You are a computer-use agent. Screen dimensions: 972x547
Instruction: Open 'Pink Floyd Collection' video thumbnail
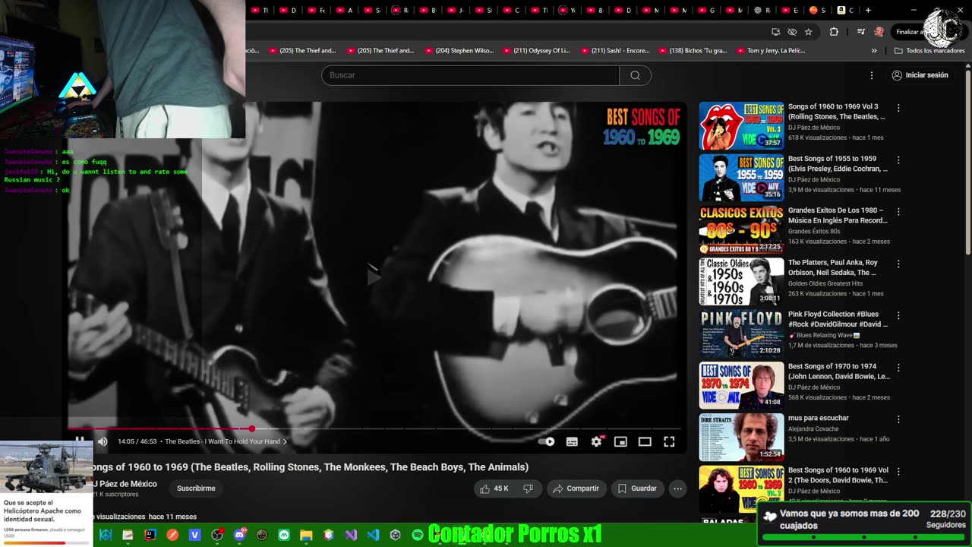pyautogui.click(x=741, y=333)
